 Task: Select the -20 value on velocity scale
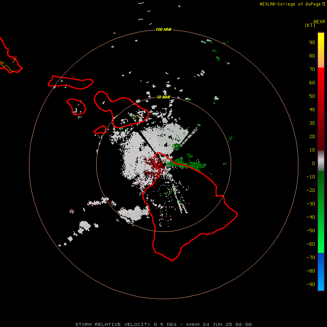coord(311,190)
